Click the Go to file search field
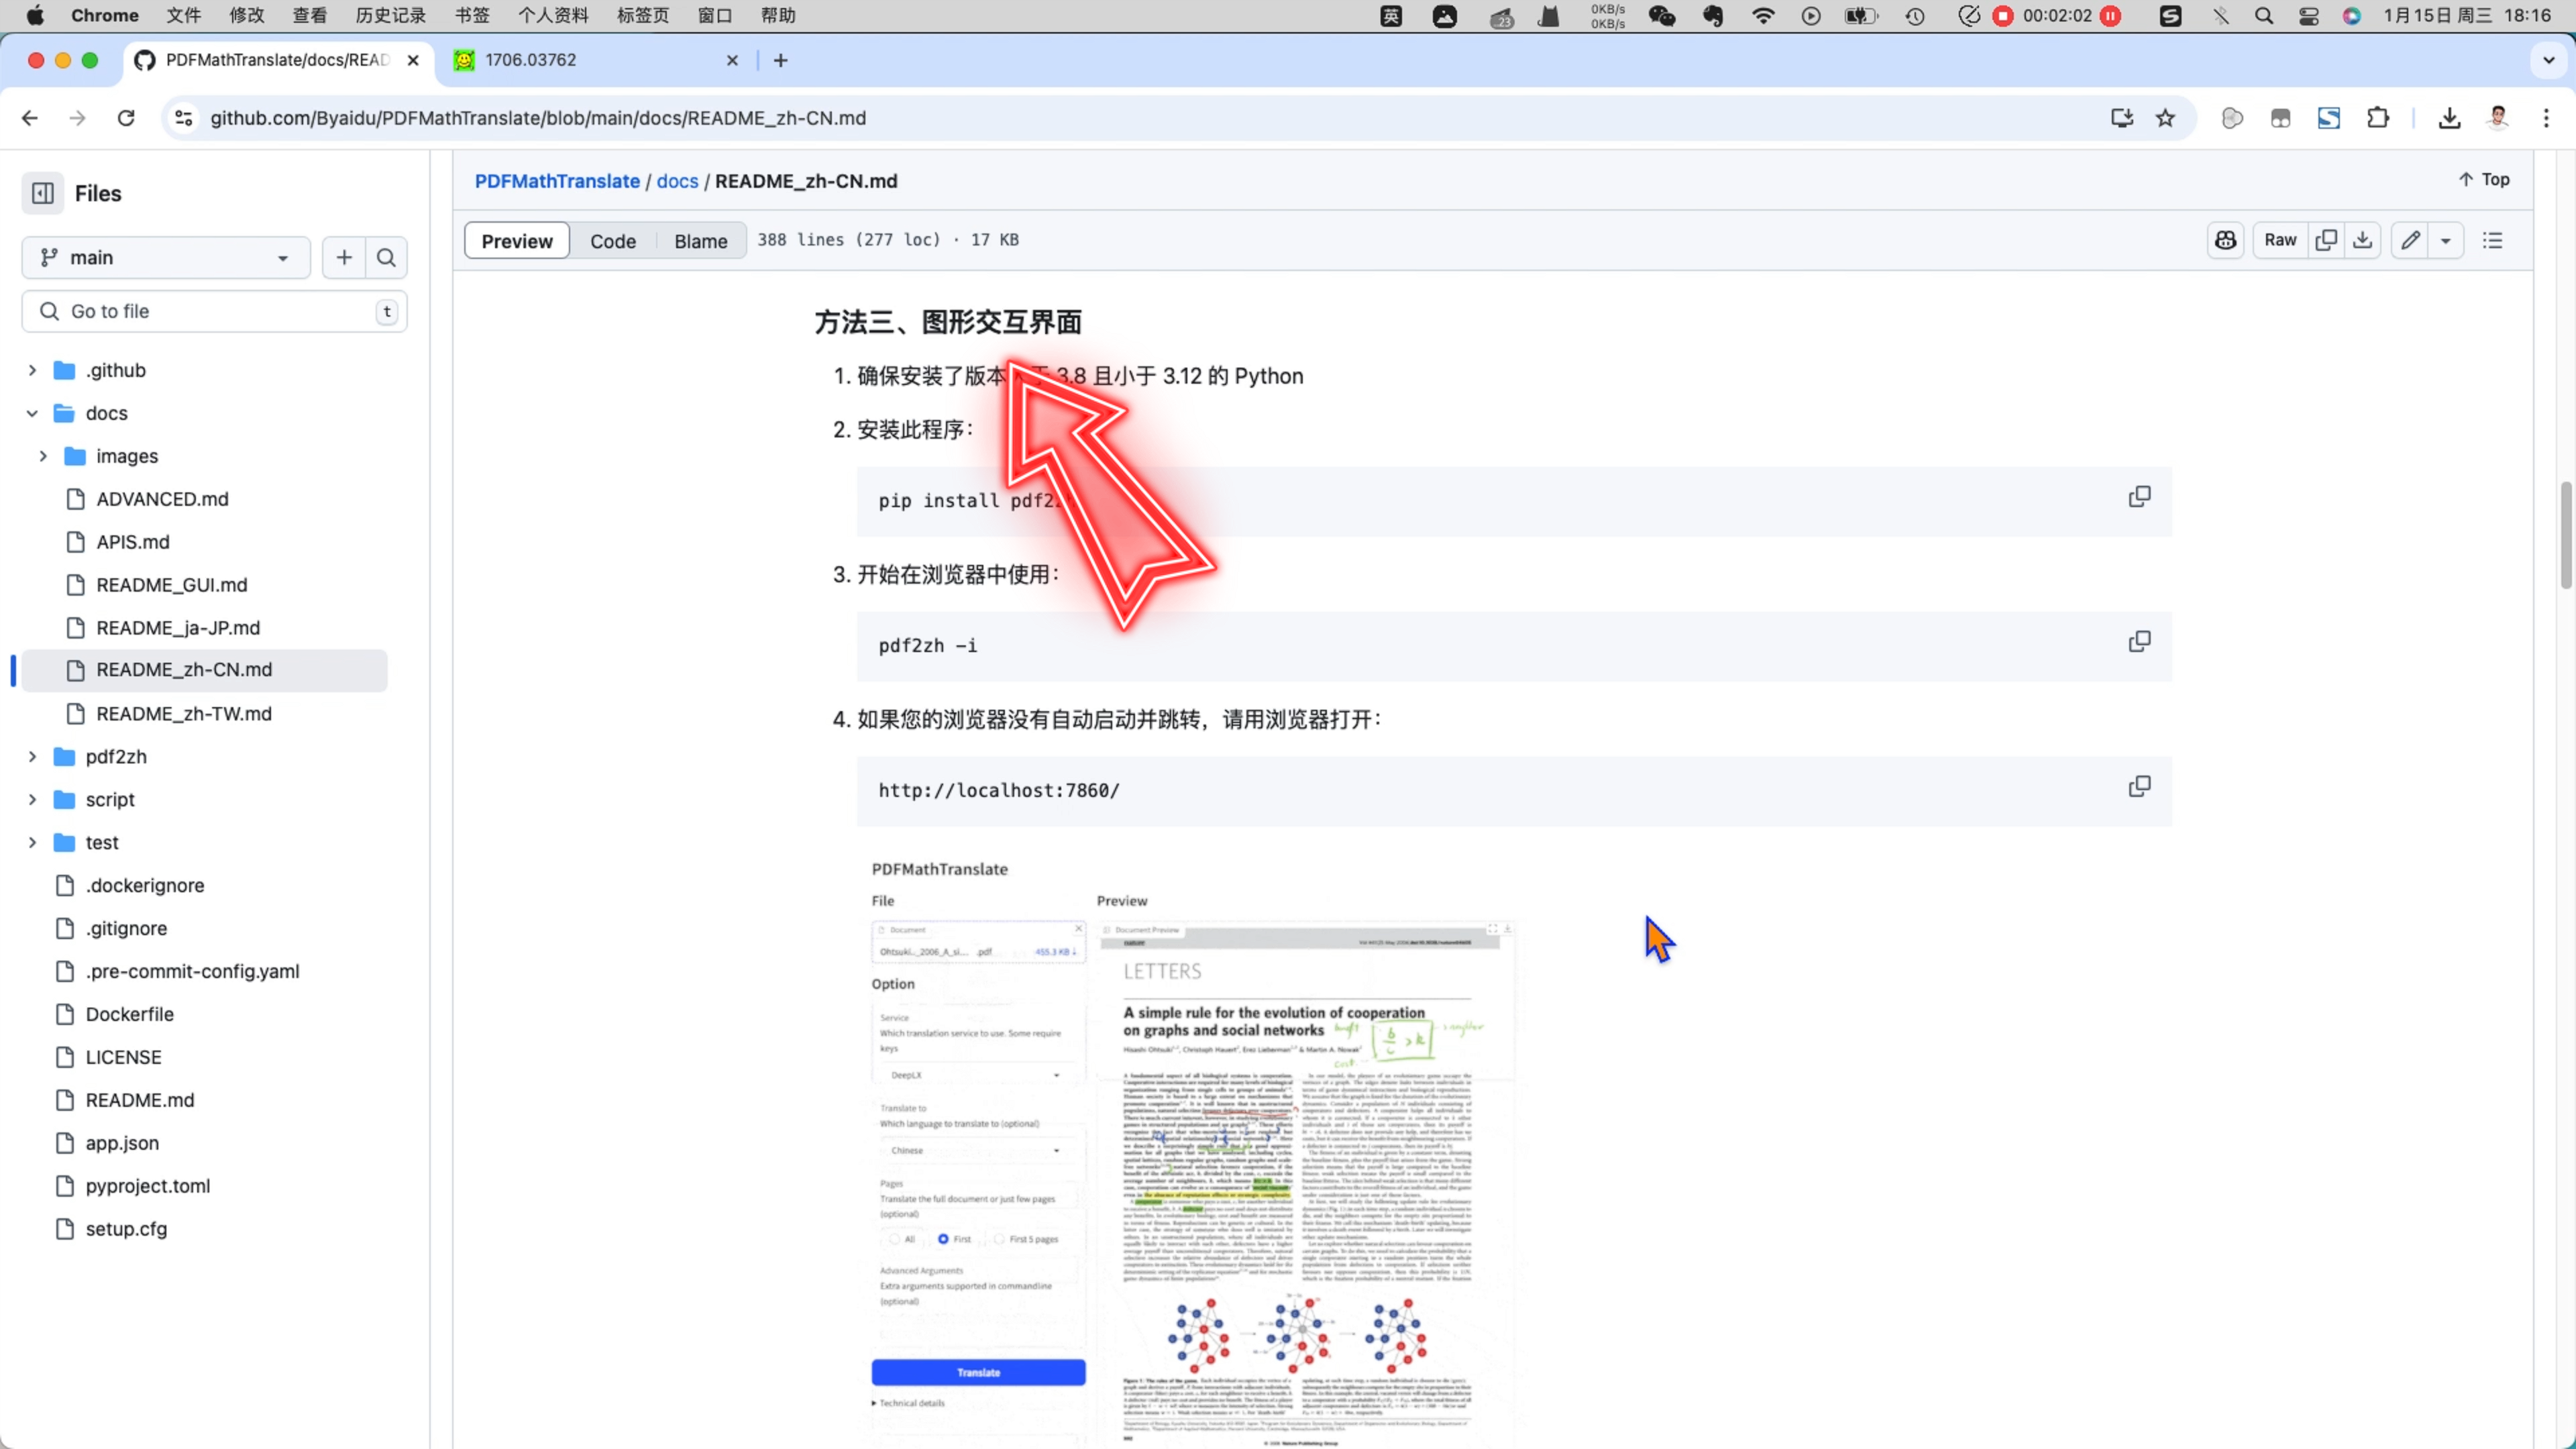The image size is (2576, 1449). click(x=214, y=312)
